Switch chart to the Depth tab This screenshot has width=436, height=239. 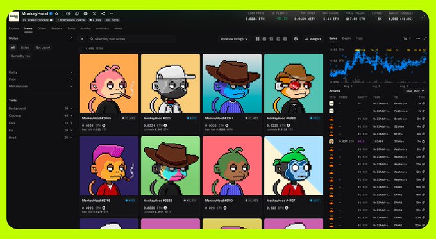tap(346, 38)
